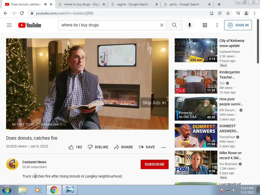Screen dimensions: 260x195
Task: Open Poverty in the USA video thumbnail
Action: [x=196, y=109]
